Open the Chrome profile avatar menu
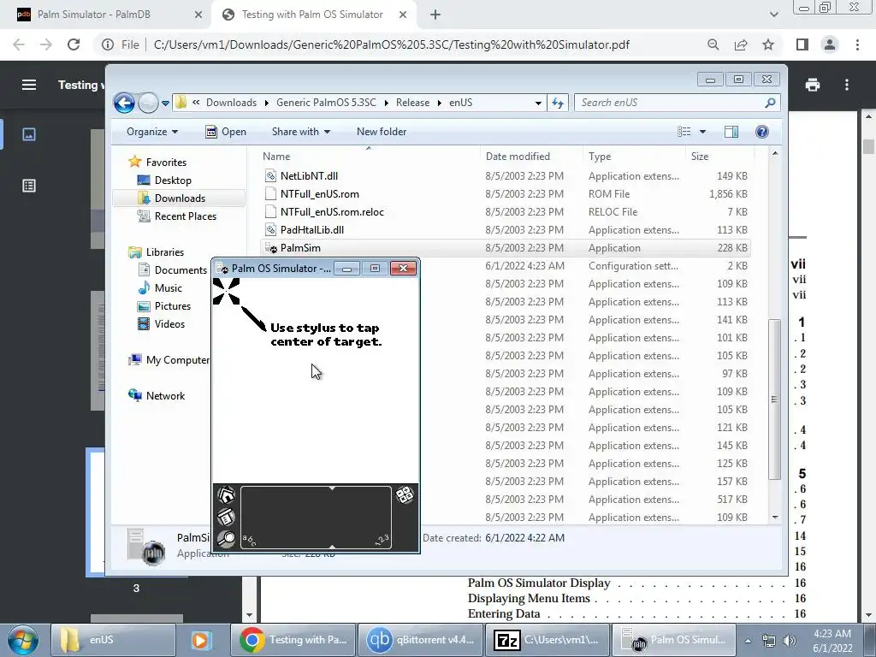Image resolution: width=876 pixels, height=657 pixels. tap(830, 44)
